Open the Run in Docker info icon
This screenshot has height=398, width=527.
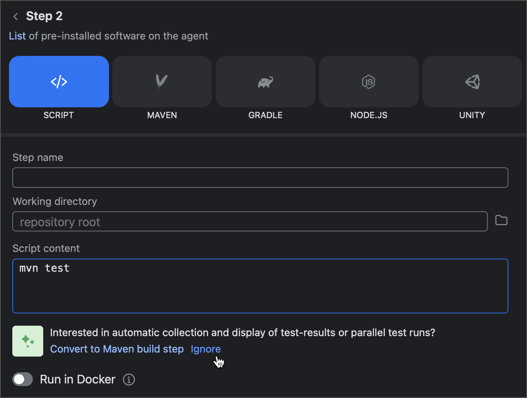(x=129, y=379)
